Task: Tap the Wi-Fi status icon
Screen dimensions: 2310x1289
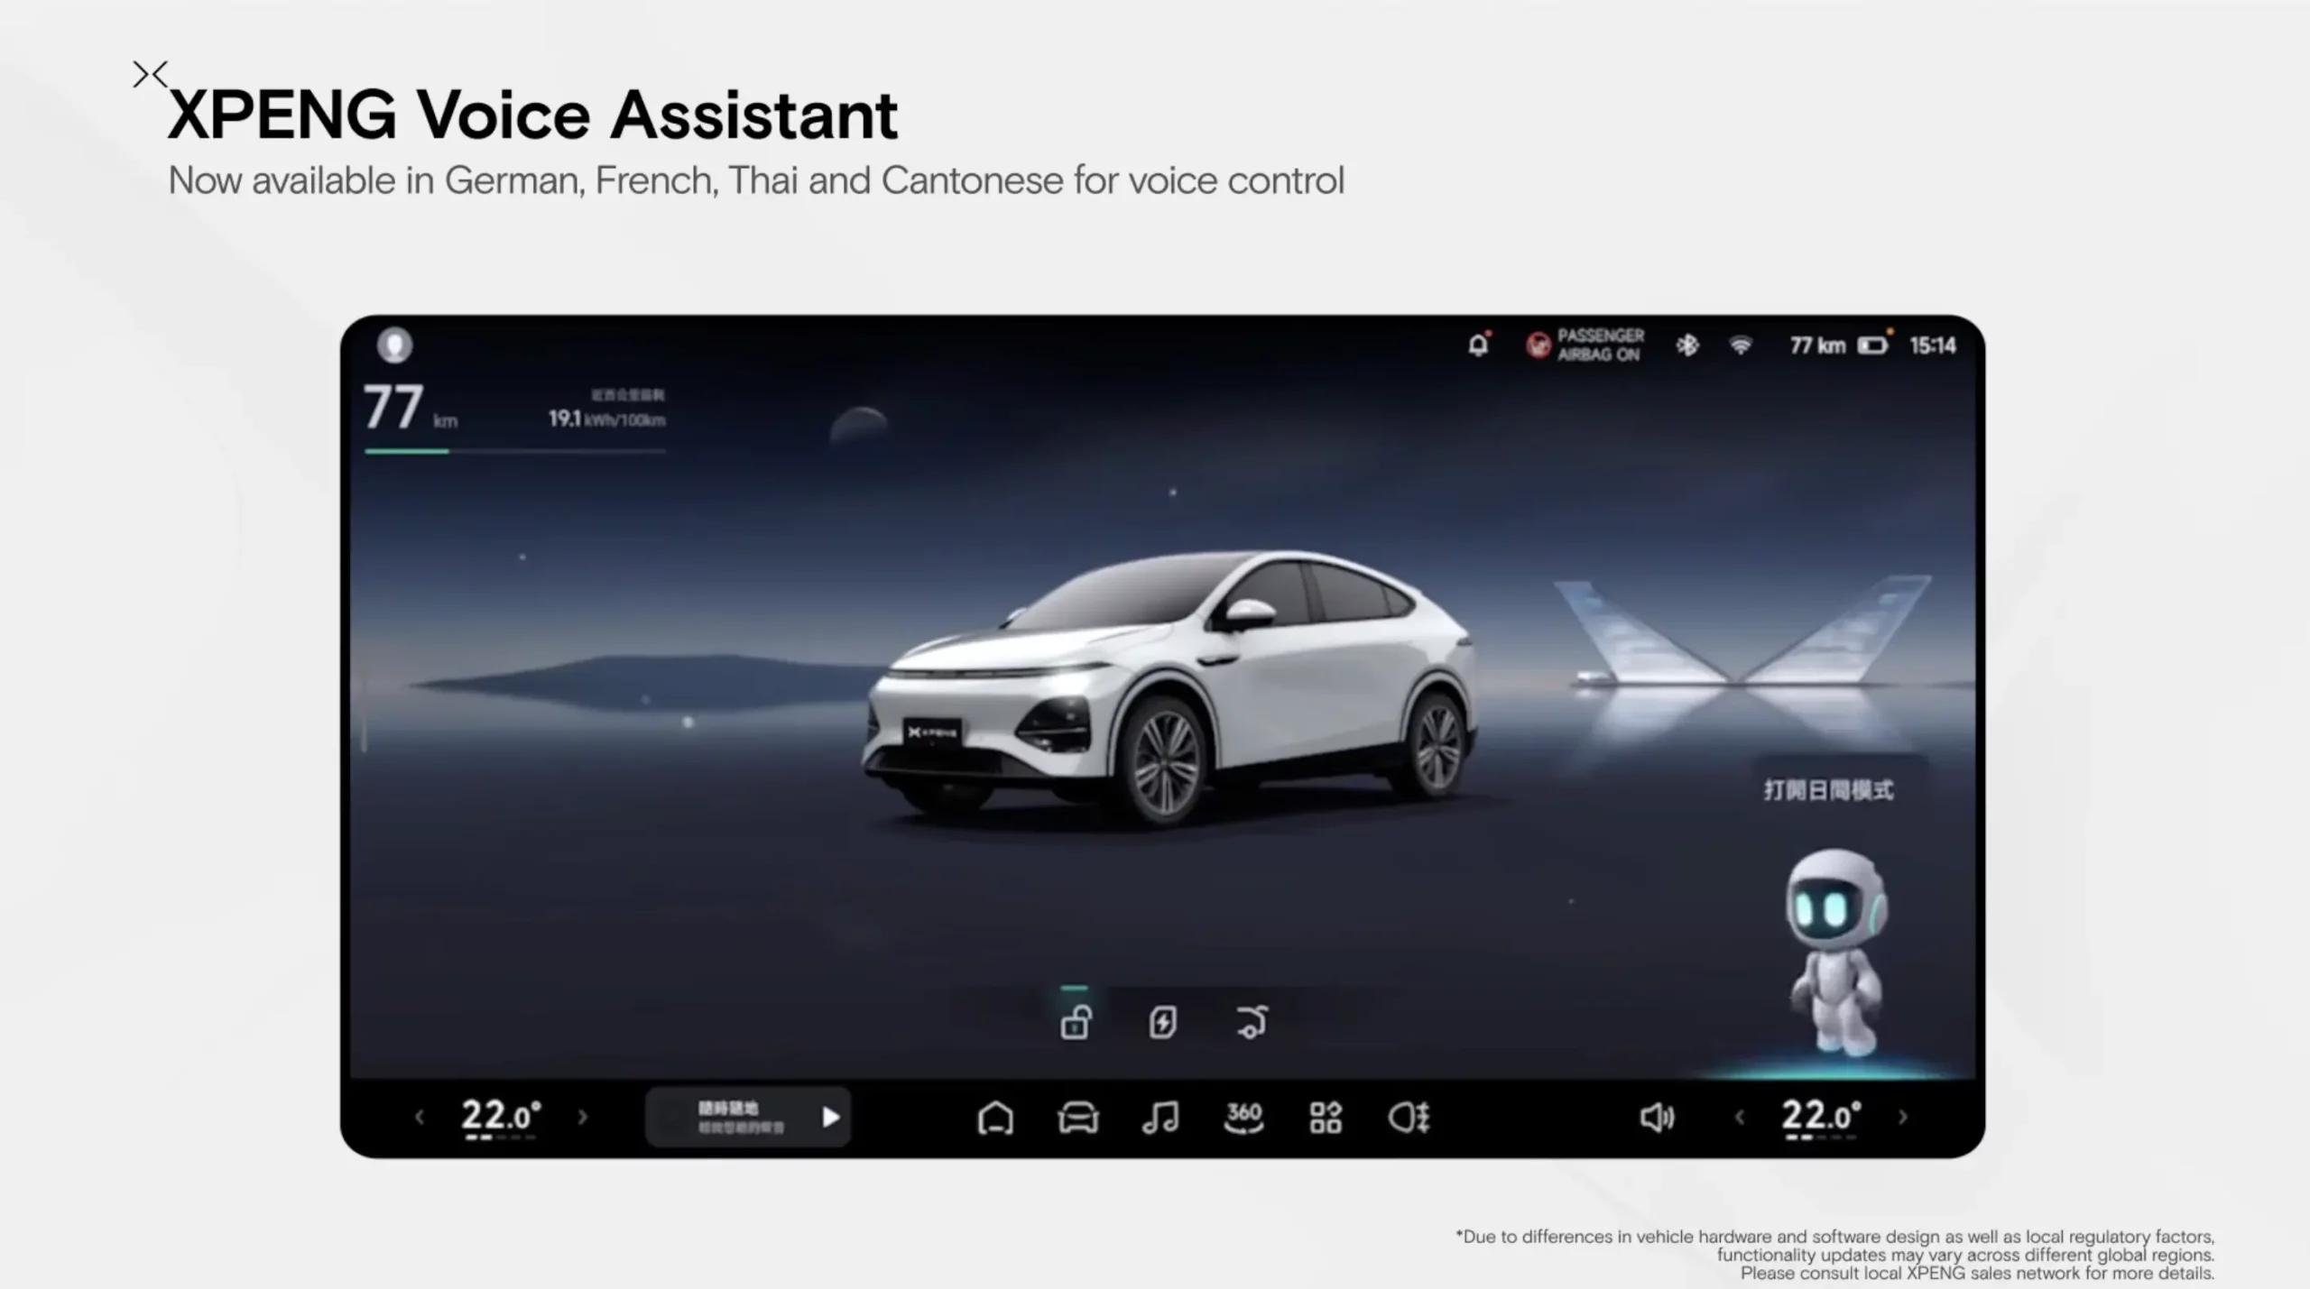Action: (x=1741, y=345)
